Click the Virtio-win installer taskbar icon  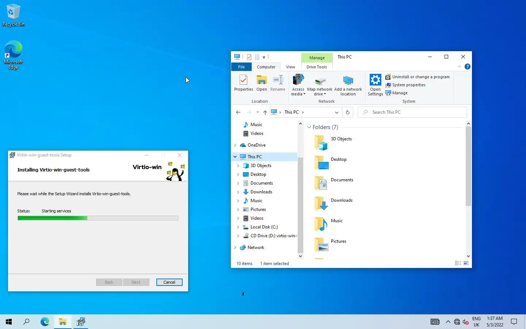click(81, 322)
